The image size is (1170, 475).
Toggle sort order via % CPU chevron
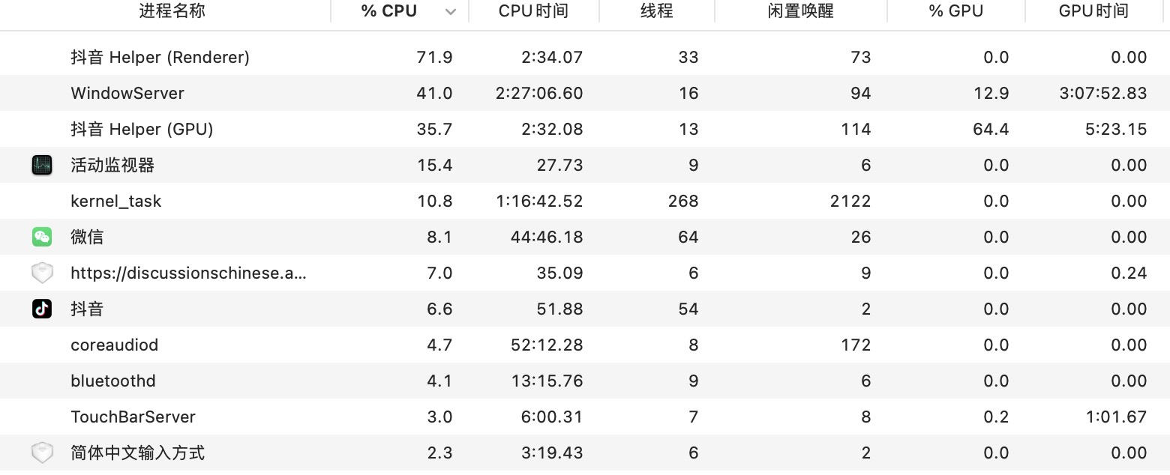pos(450,11)
